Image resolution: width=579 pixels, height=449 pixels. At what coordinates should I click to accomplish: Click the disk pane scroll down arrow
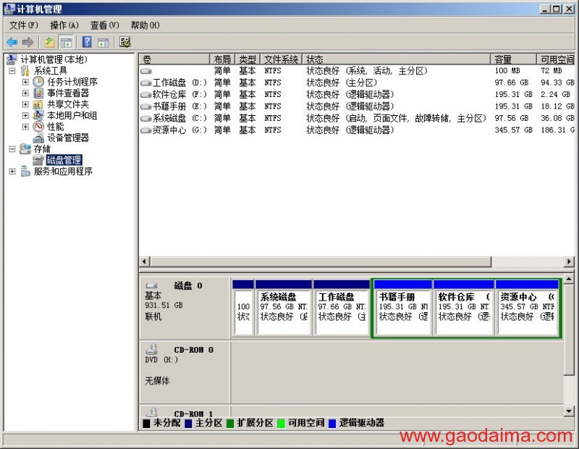(x=569, y=410)
